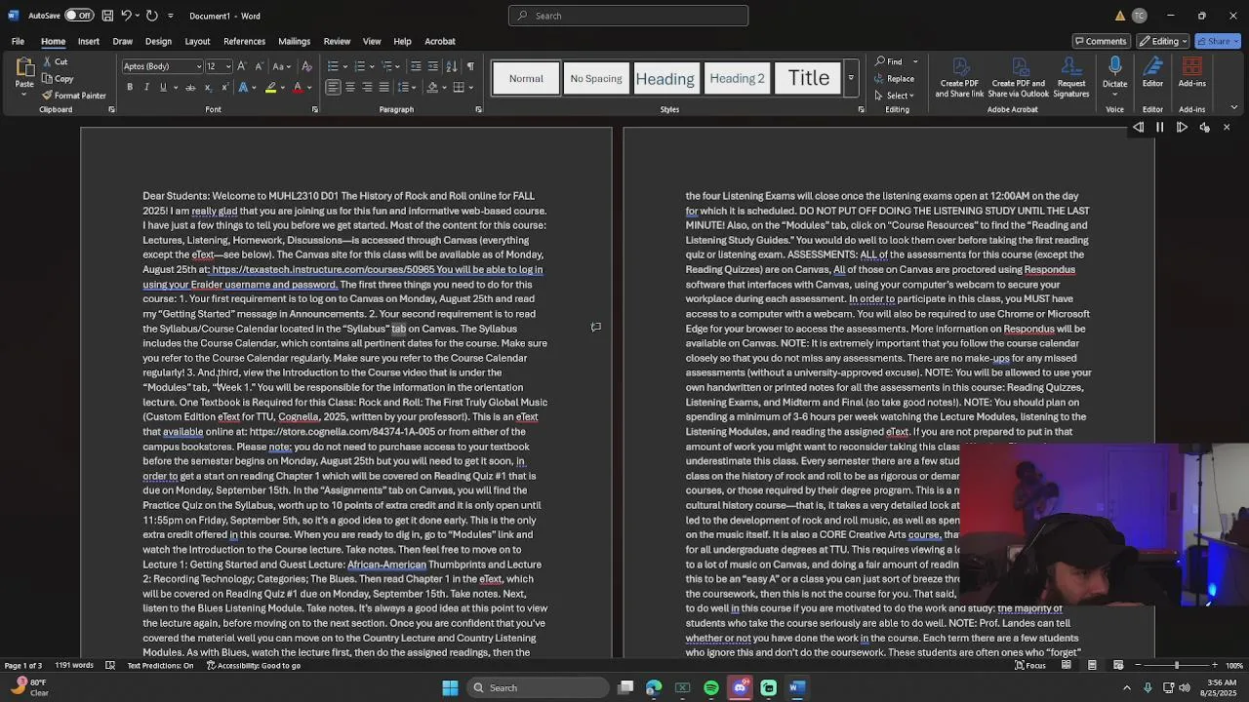1249x702 pixels.
Task: Open the bullets list dropdown
Action: click(x=344, y=66)
